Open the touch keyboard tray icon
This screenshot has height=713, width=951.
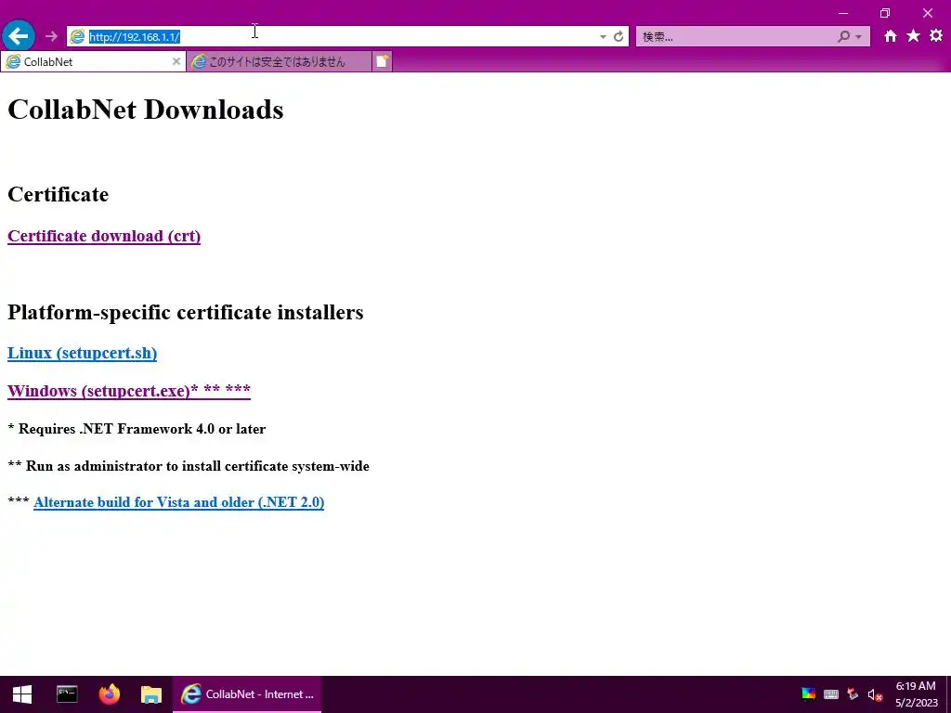[x=831, y=694]
